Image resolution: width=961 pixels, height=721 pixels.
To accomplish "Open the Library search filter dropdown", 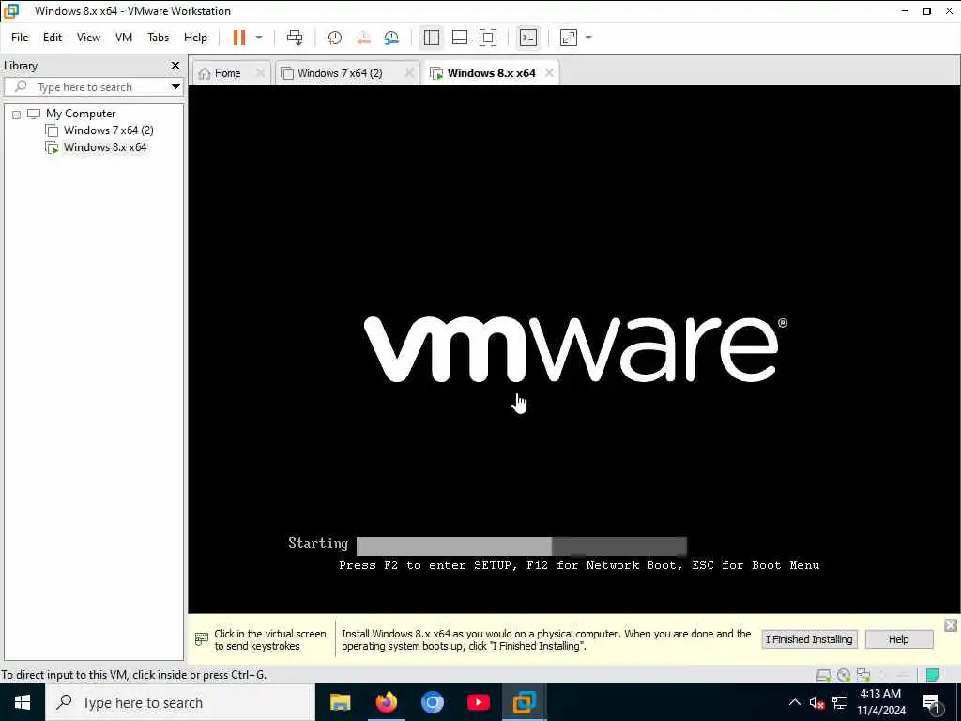I will 175,87.
